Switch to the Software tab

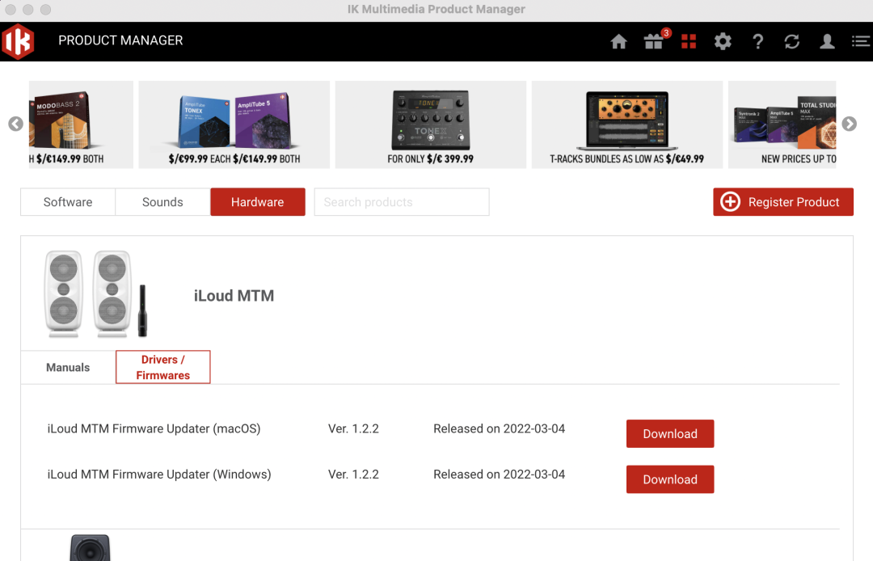pyautogui.click(x=68, y=202)
